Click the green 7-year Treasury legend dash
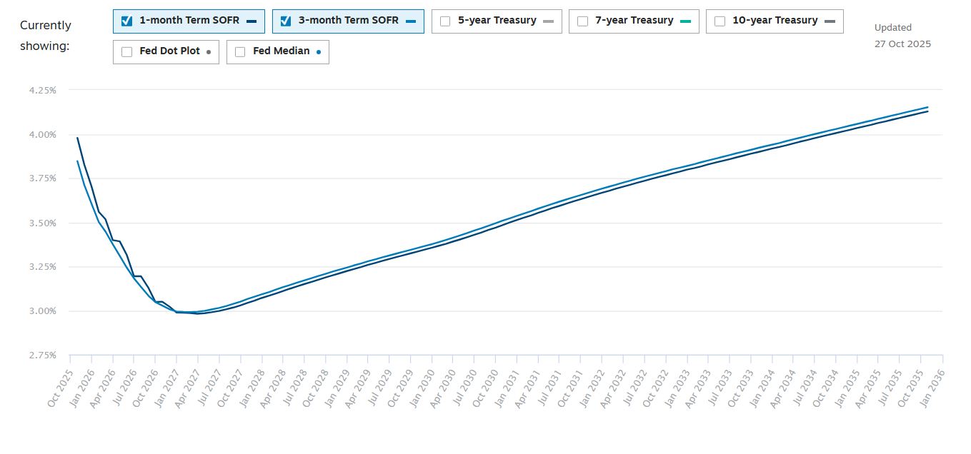This screenshot has width=971, height=454. point(685,21)
